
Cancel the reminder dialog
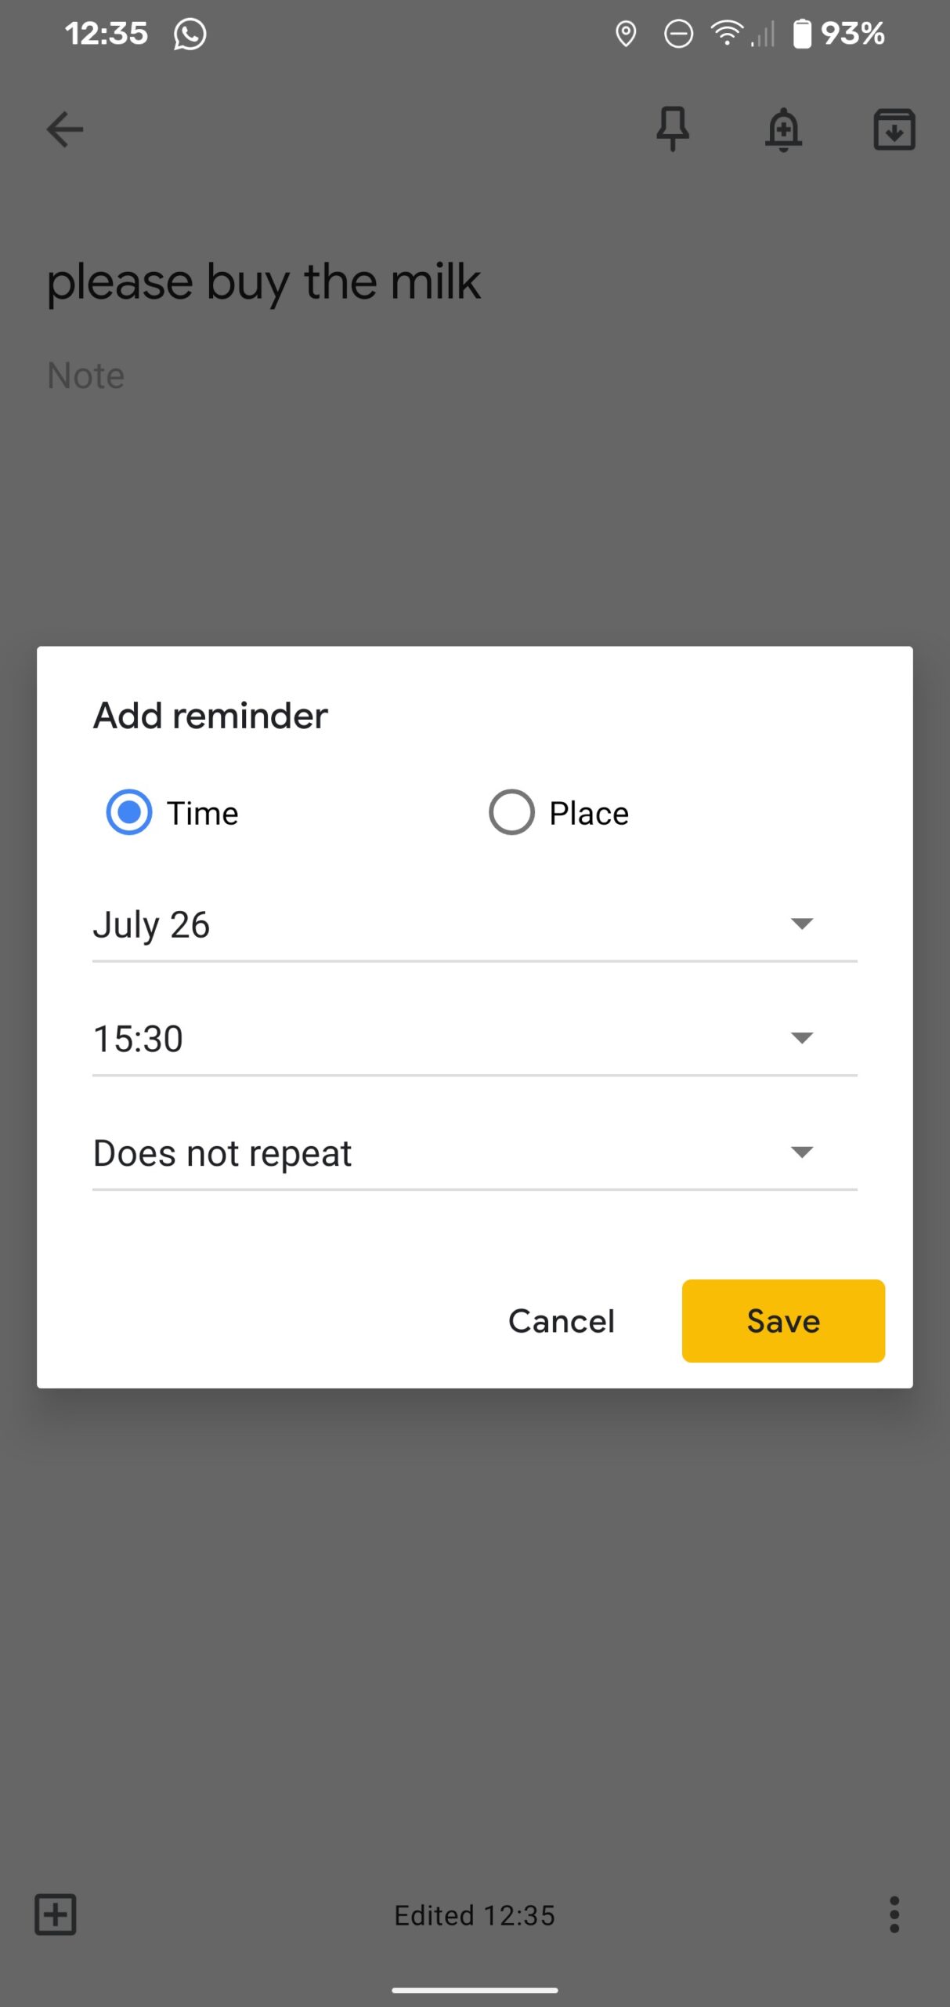[562, 1321]
